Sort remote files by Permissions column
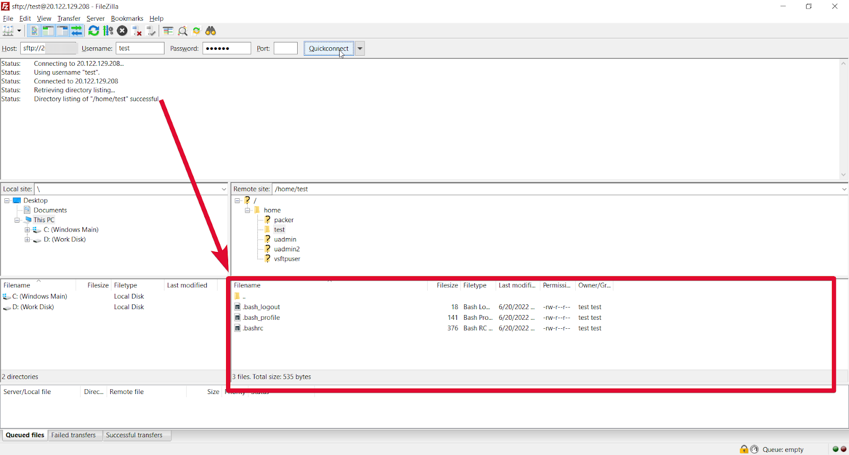Viewport: 849px width, 455px height. pos(557,285)
